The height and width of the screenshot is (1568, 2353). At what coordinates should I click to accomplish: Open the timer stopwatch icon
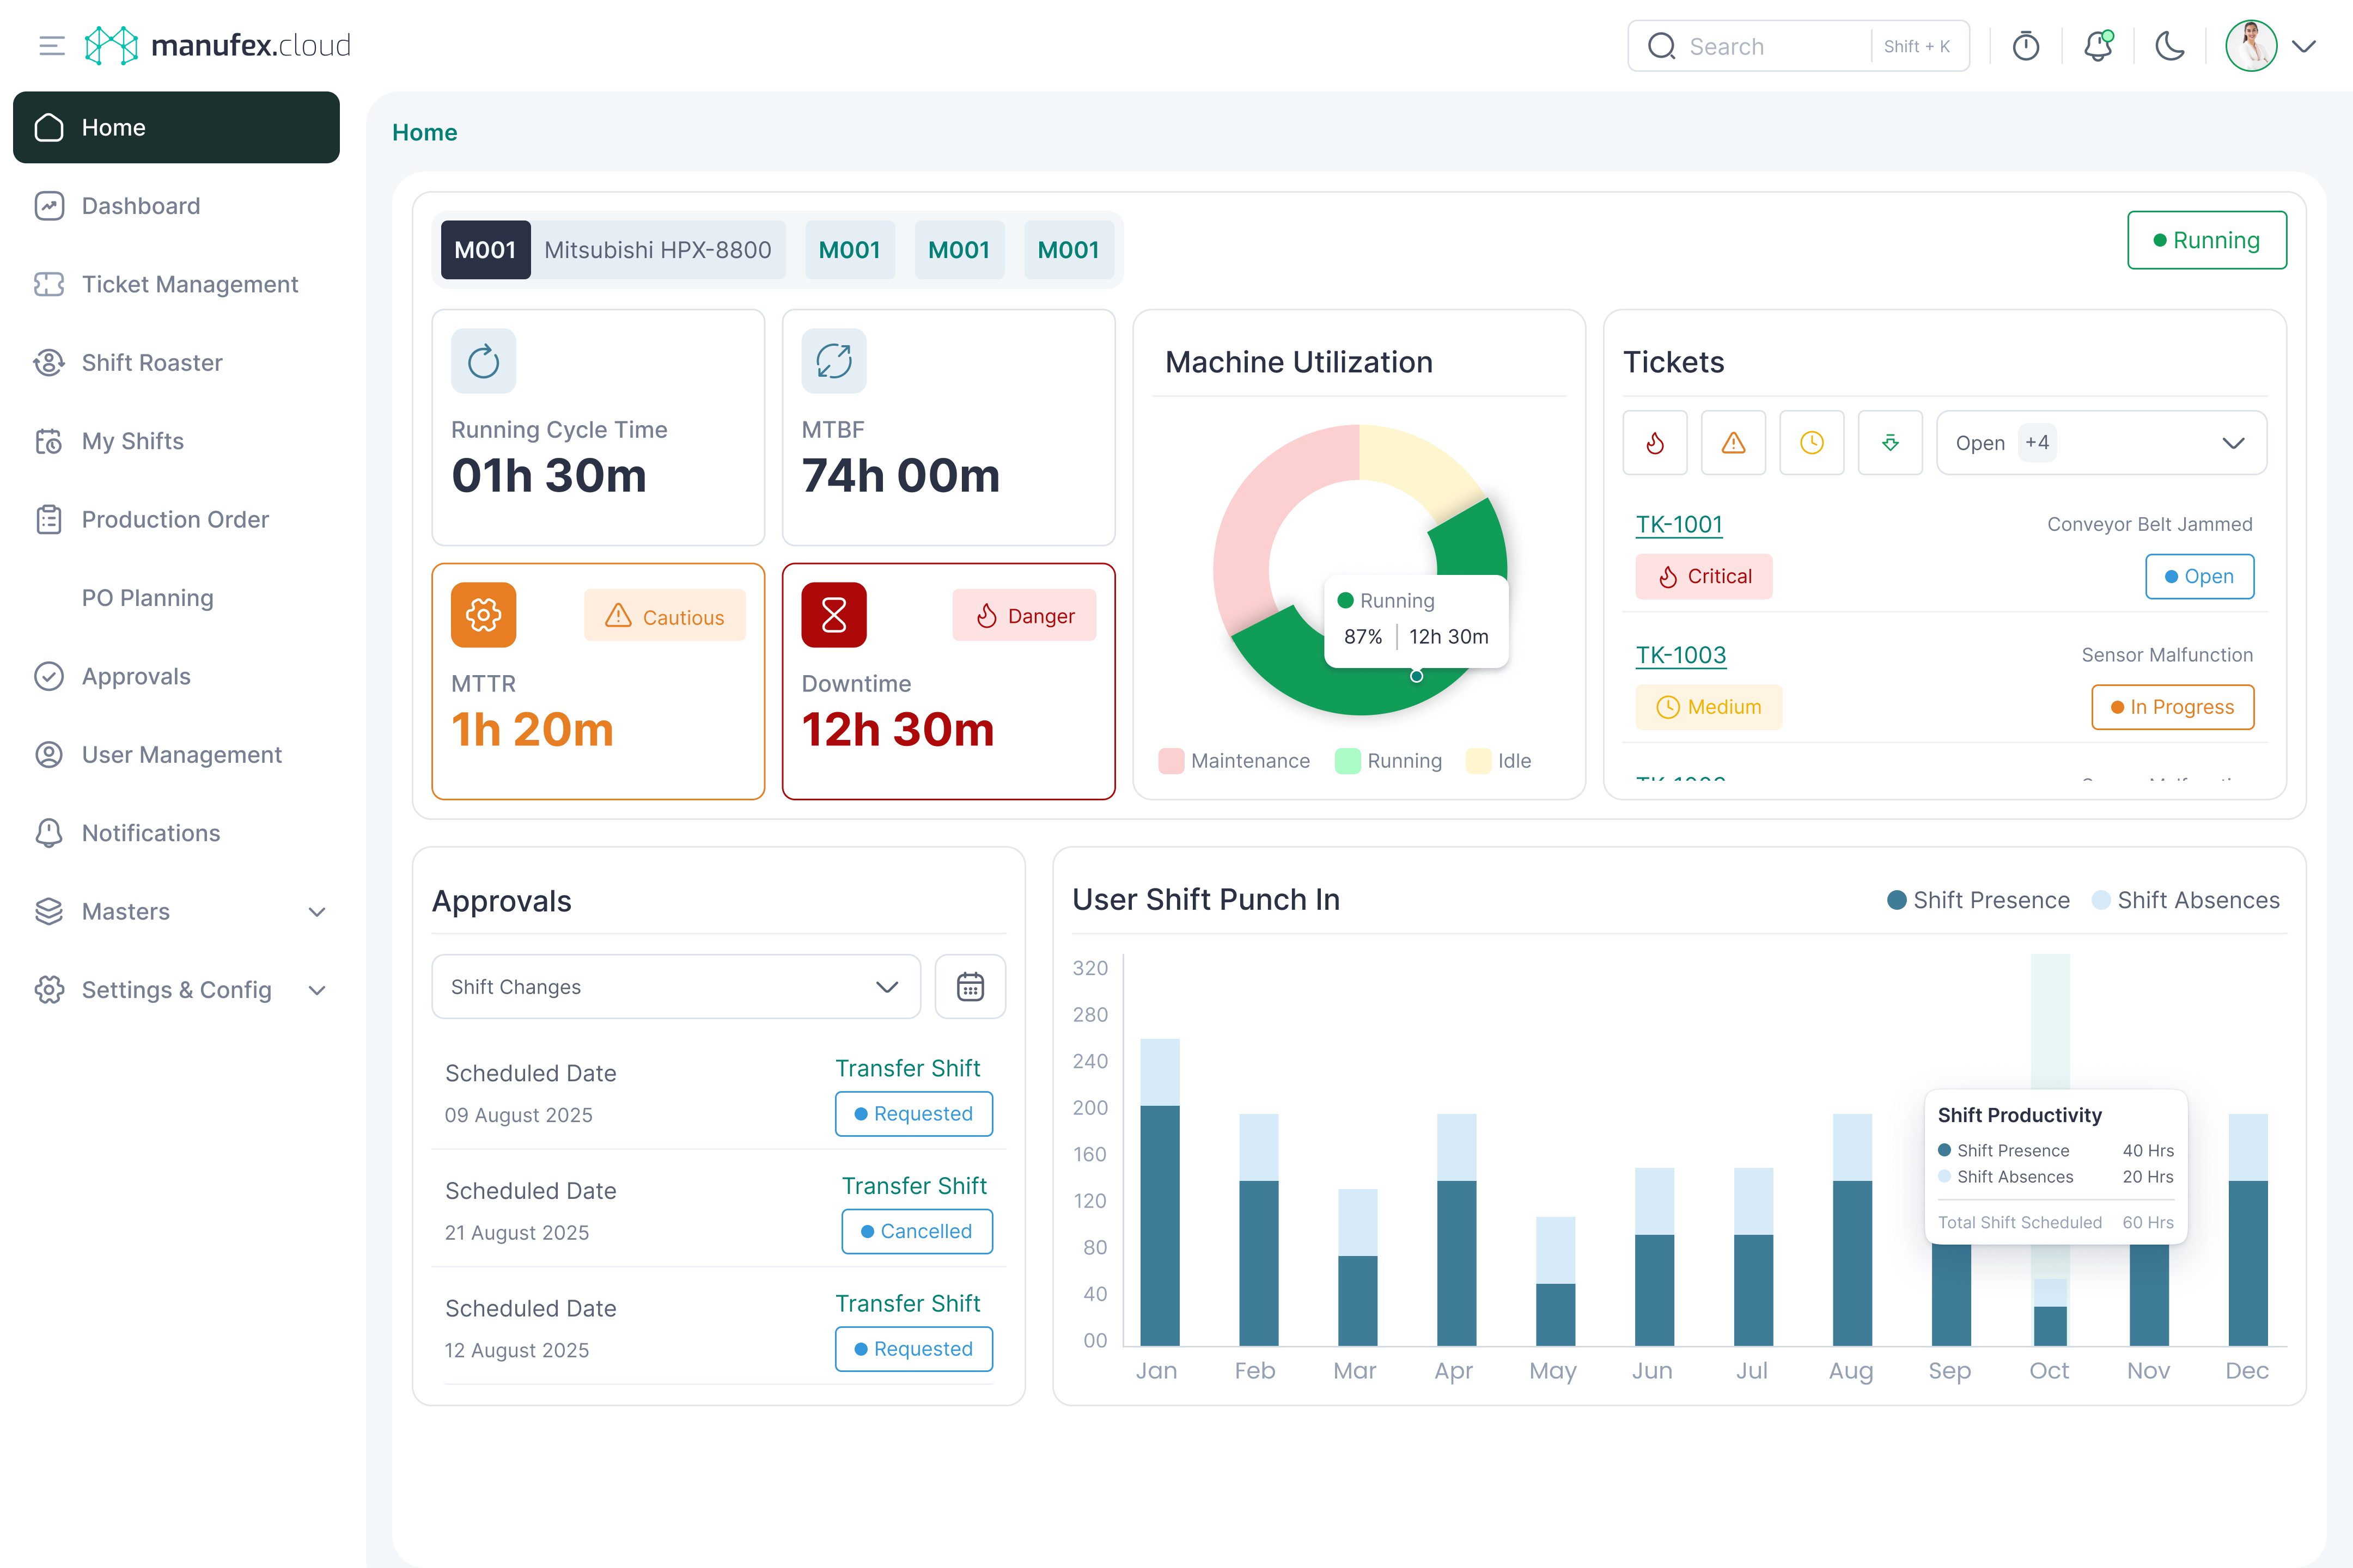coord(2025,46)
